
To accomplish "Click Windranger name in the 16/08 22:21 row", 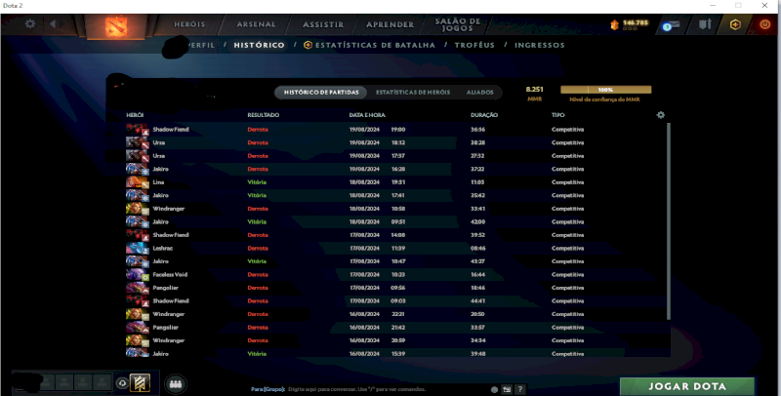I will 168,314.
